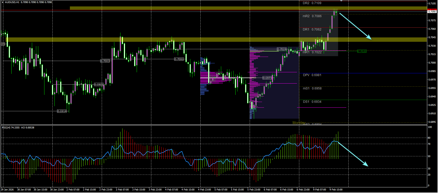The image size is (438, 193).
Task: Click the mS1 0.6958 pivot label
Action: [312, 88]
